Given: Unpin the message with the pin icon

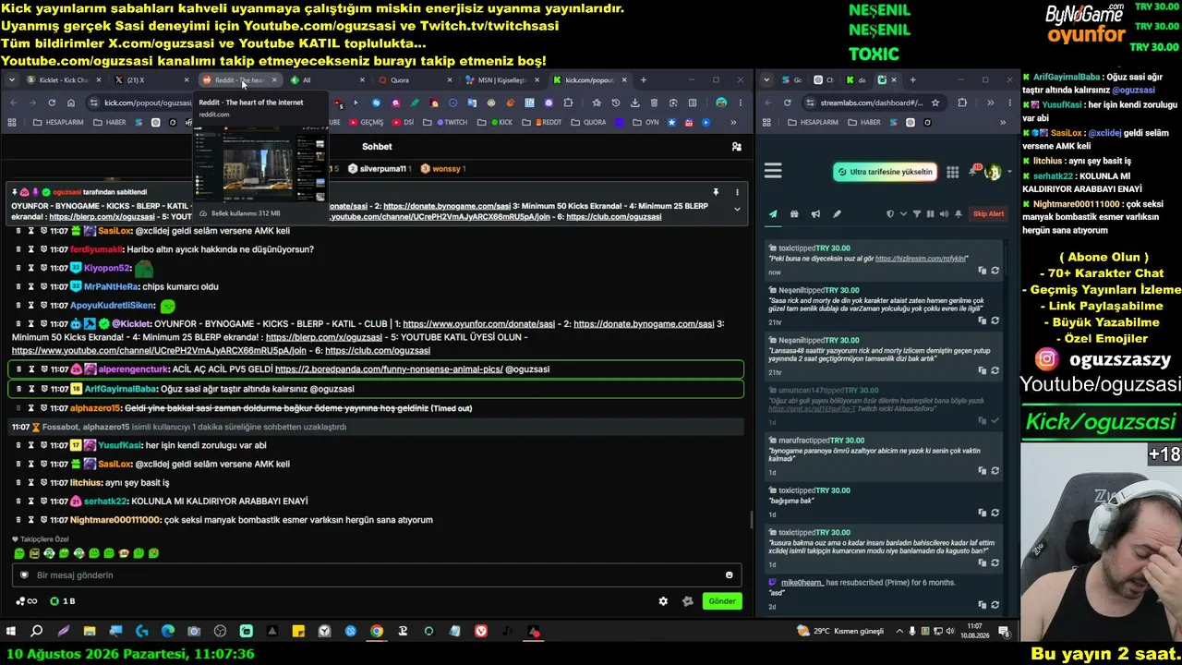Looking at the screenshot, I should tap(716, 192).
